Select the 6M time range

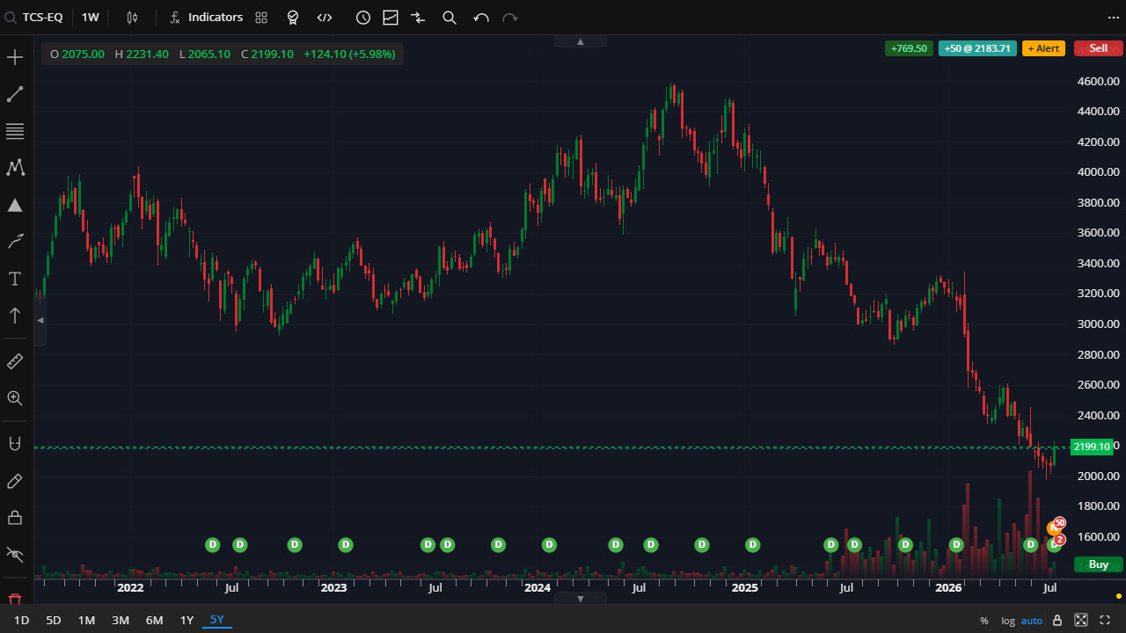click(154, 620)
